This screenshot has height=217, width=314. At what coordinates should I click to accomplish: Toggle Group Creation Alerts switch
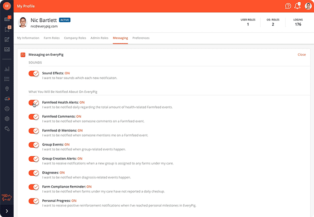(34, 159)
